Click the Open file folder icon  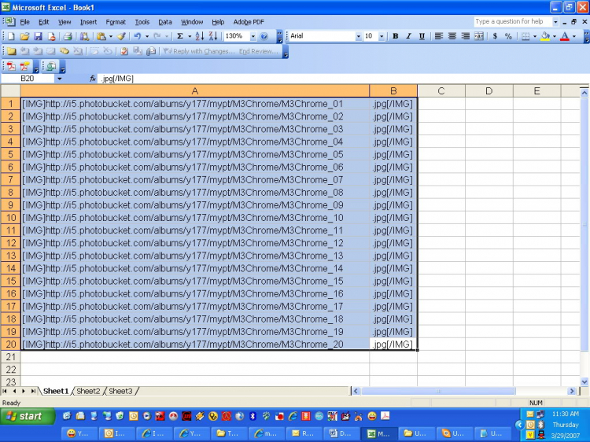point(24,36)
